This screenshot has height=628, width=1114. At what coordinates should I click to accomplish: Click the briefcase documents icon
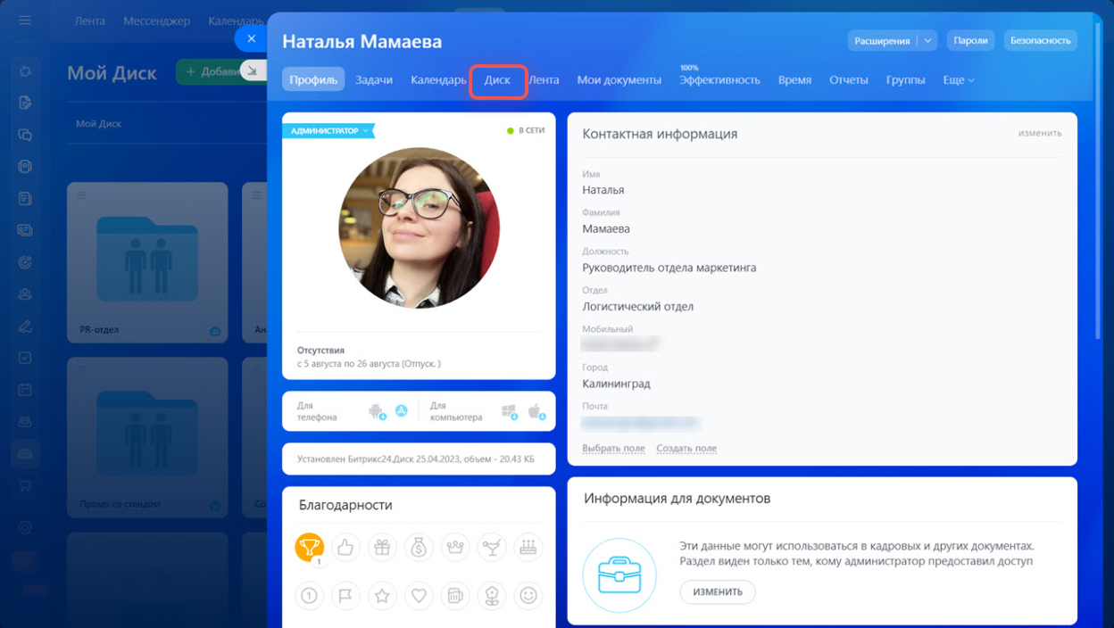tap(619, 575)
